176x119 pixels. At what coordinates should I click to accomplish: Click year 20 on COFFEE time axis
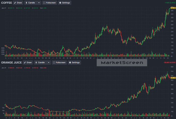point(64,58)
